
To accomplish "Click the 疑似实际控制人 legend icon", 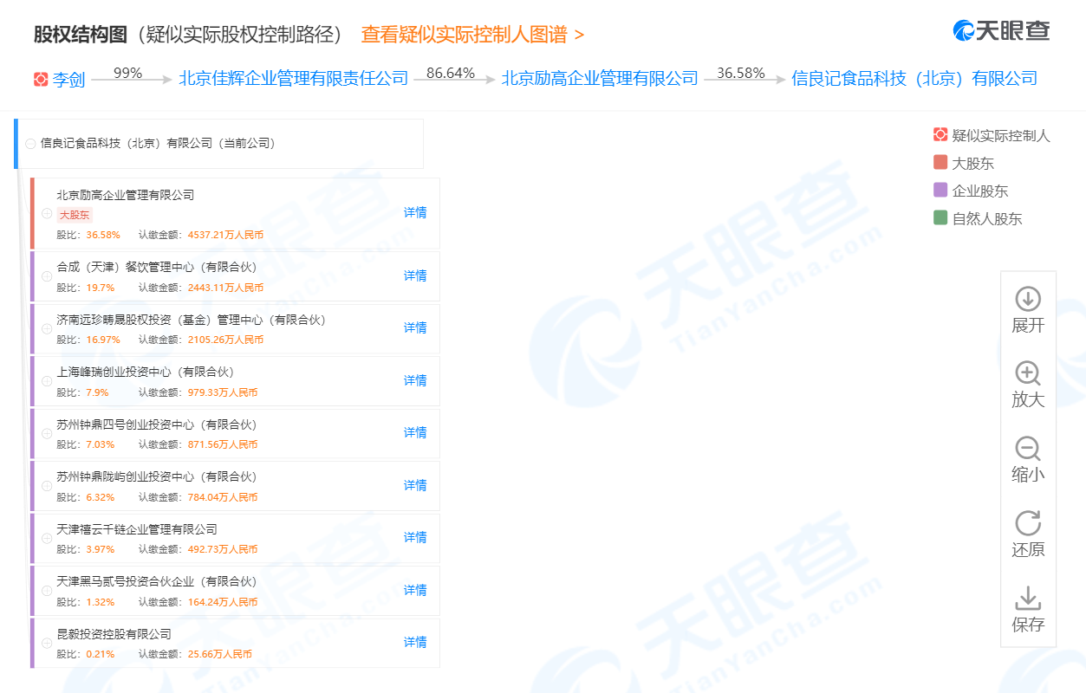I will [x=940, y=135].
